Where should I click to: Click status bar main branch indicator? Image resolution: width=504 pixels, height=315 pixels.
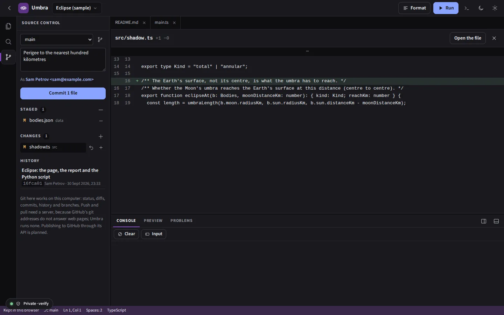[51, 310]
